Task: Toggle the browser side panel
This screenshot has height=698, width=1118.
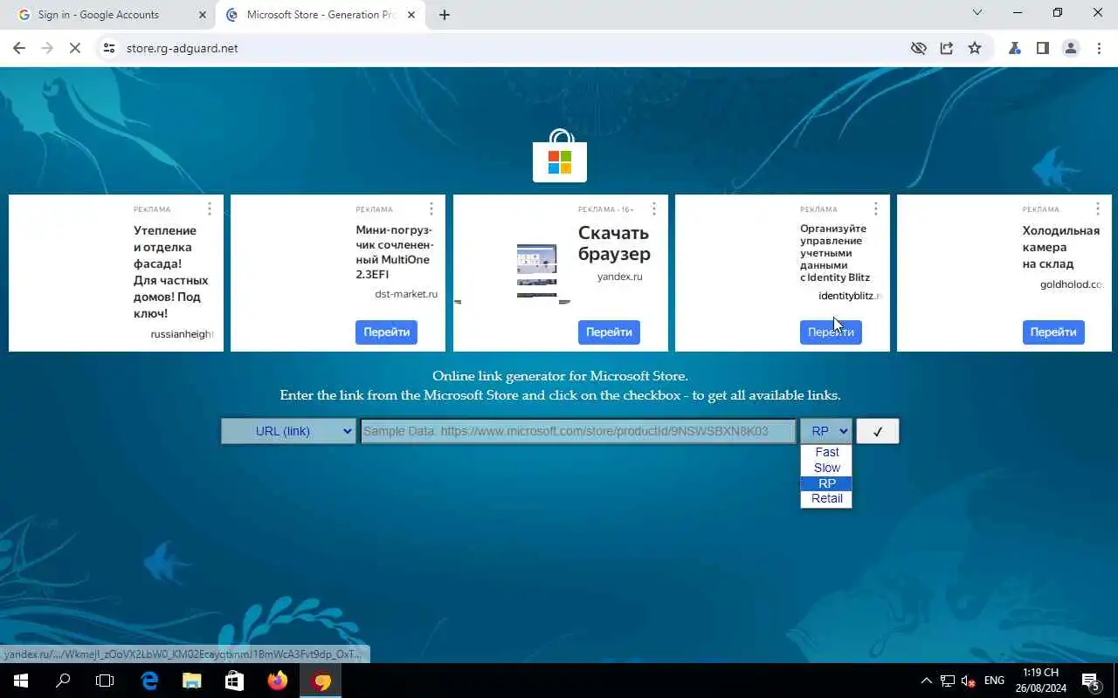Action: tap(1043, 48)
